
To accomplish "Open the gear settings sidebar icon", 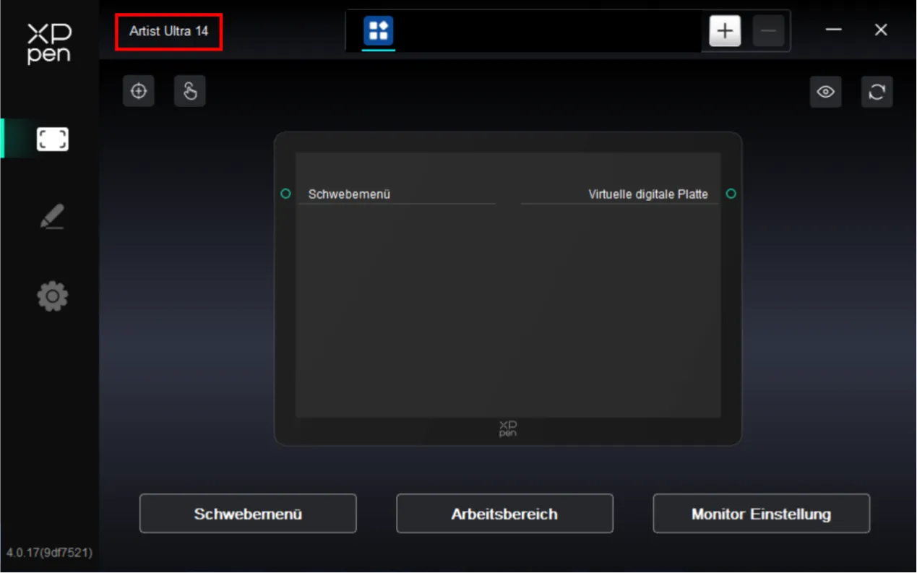I will [x=53, y=296].
